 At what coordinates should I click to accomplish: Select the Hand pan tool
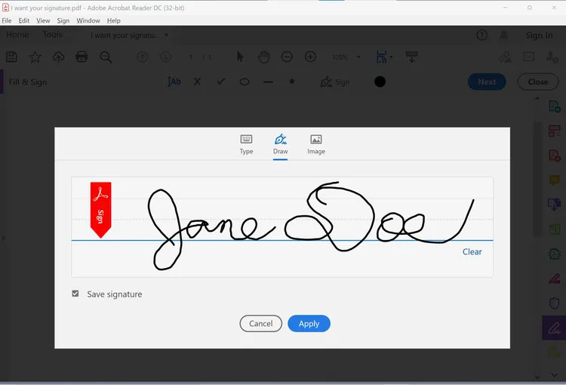tap(263, 57)
